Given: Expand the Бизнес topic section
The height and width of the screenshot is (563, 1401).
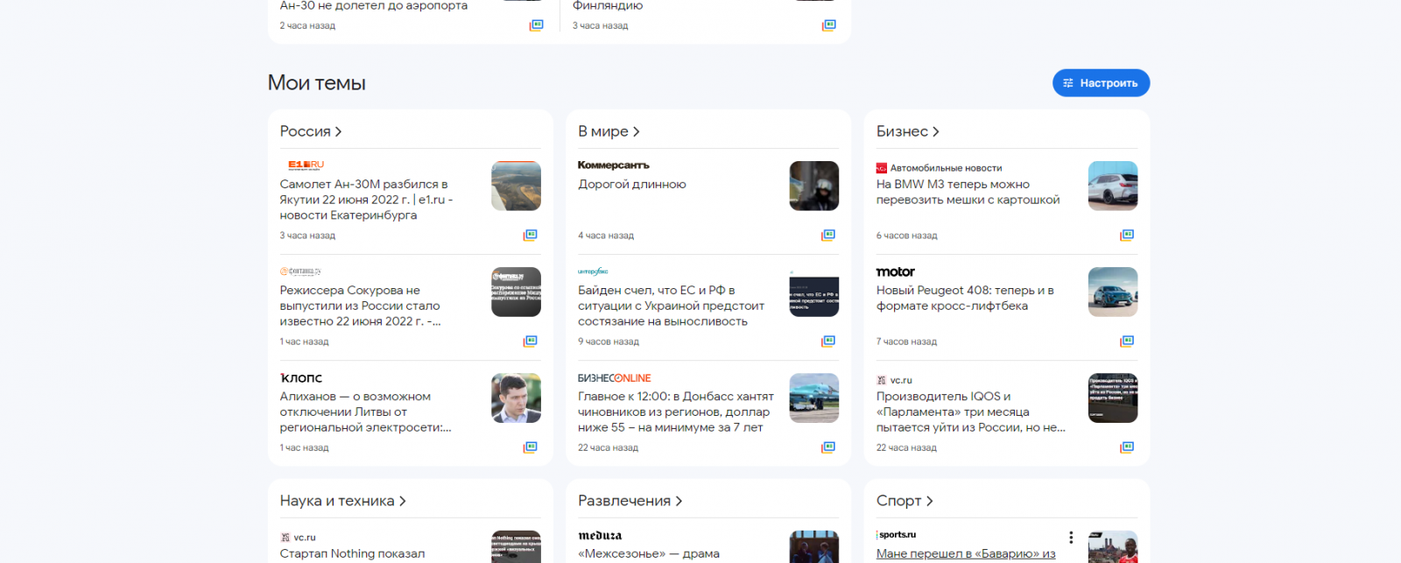Looking at the screenshot, I should [x=907, y=131].
